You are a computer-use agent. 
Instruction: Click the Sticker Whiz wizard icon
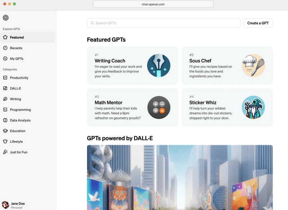click(253, 107)
